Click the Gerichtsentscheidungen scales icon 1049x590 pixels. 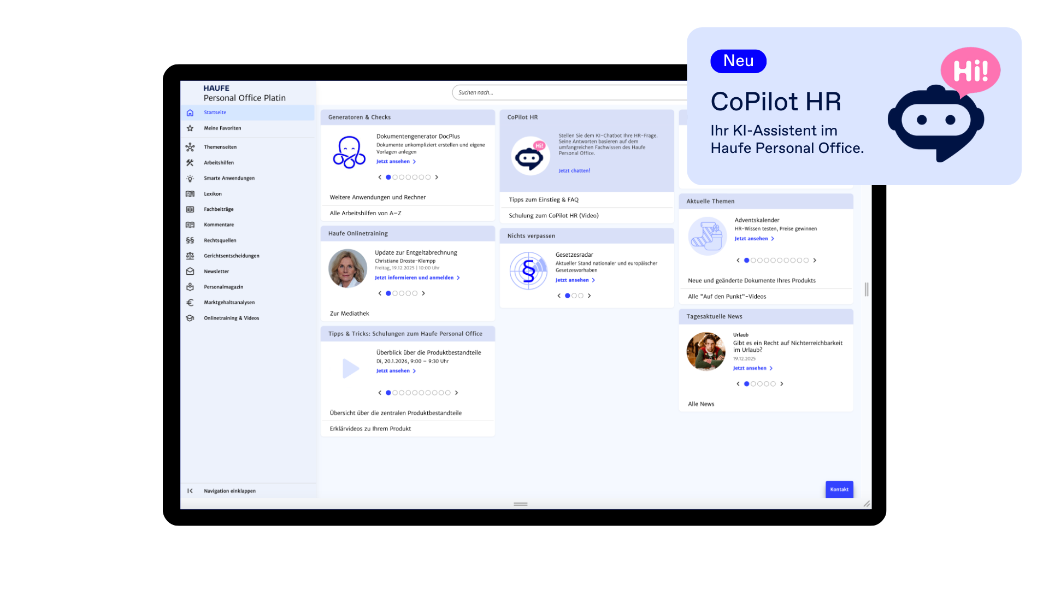(x=190, y=256)
